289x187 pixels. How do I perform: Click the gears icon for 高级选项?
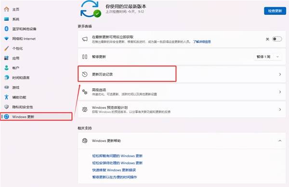click(85, 92)
